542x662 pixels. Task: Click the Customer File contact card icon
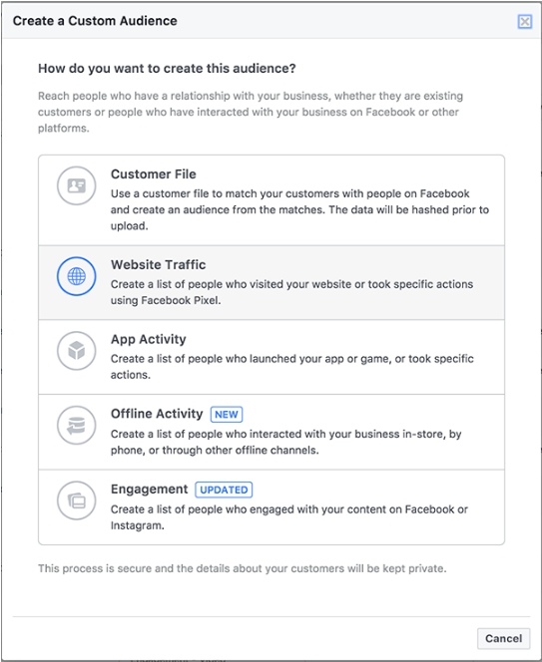(77, 185)
